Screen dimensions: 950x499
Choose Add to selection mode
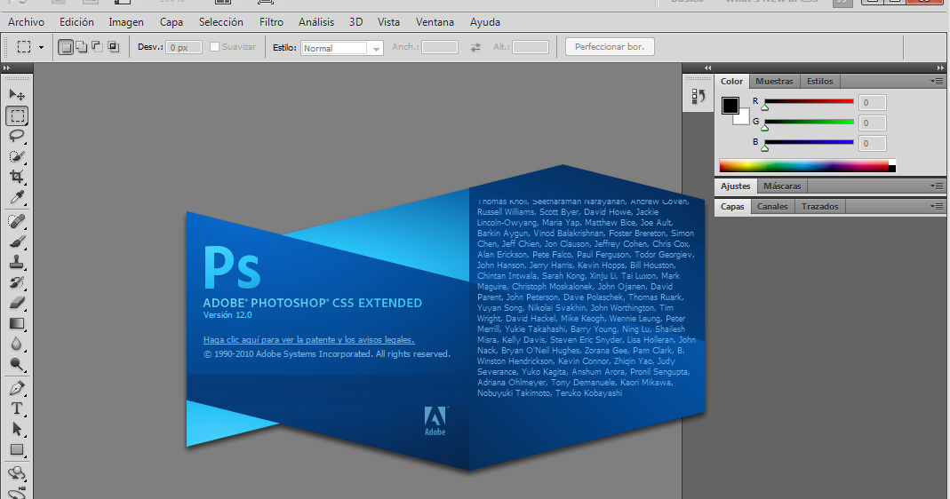81,47
